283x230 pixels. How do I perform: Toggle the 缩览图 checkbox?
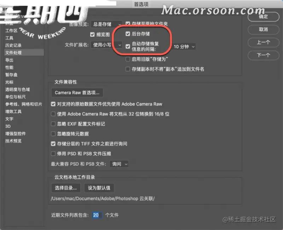click(92, 34)
